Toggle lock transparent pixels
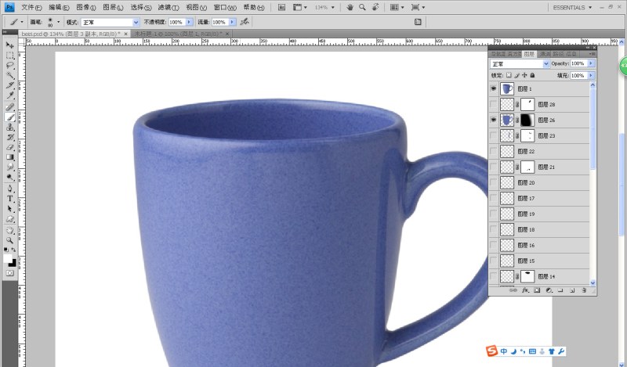 coord(509,75)
